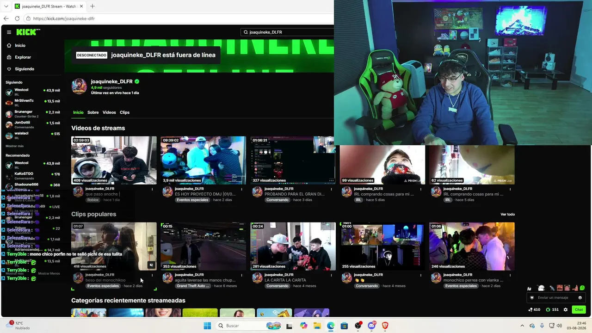Open Brave browser from the taskbar
The width and height of the screenshot is (592, 333).
385,326
